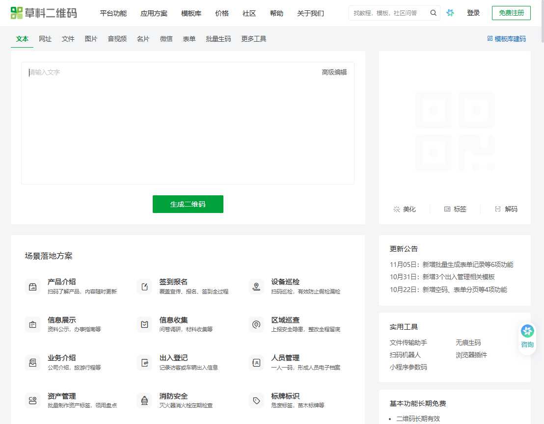Switch to the 网址 tab

(45, 39)
